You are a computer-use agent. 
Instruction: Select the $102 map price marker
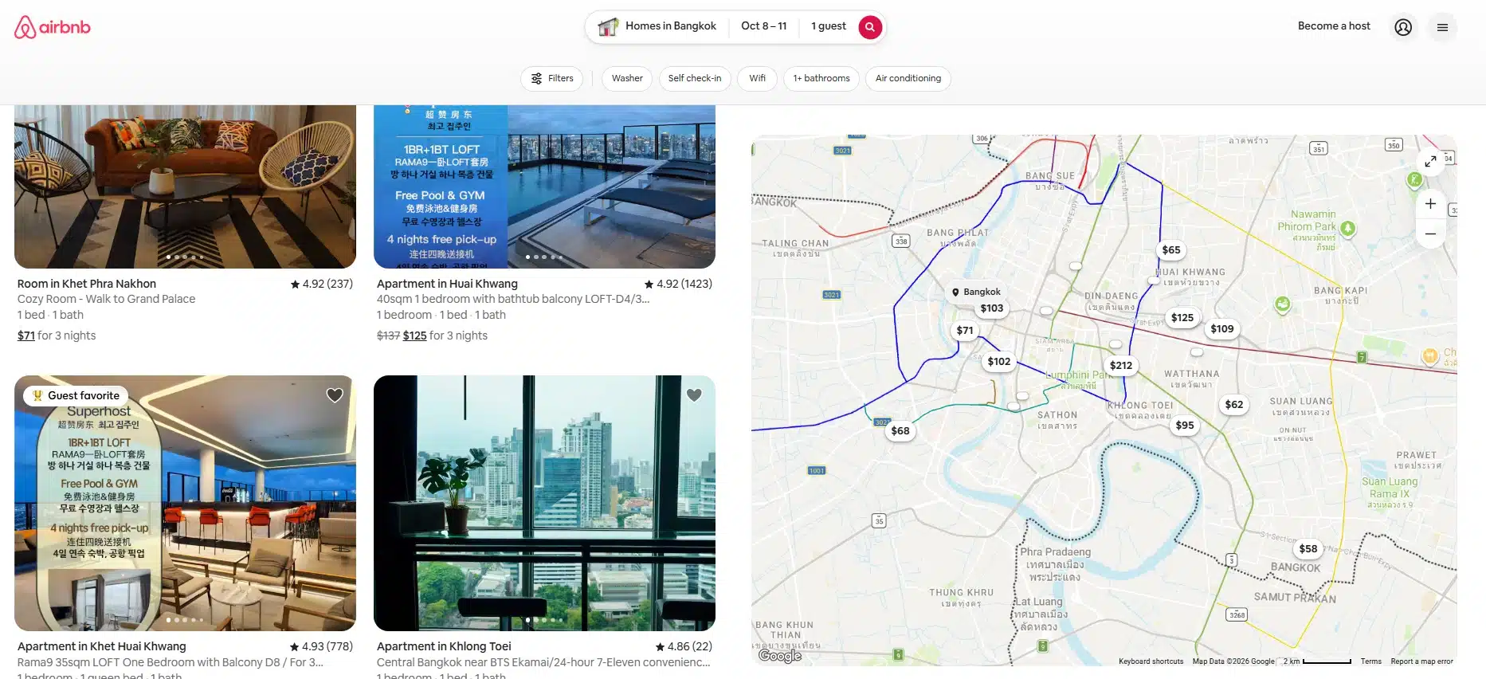tap(999, 362)
